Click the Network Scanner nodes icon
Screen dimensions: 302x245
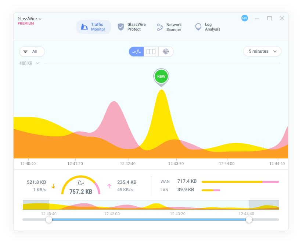coord(160,27)
